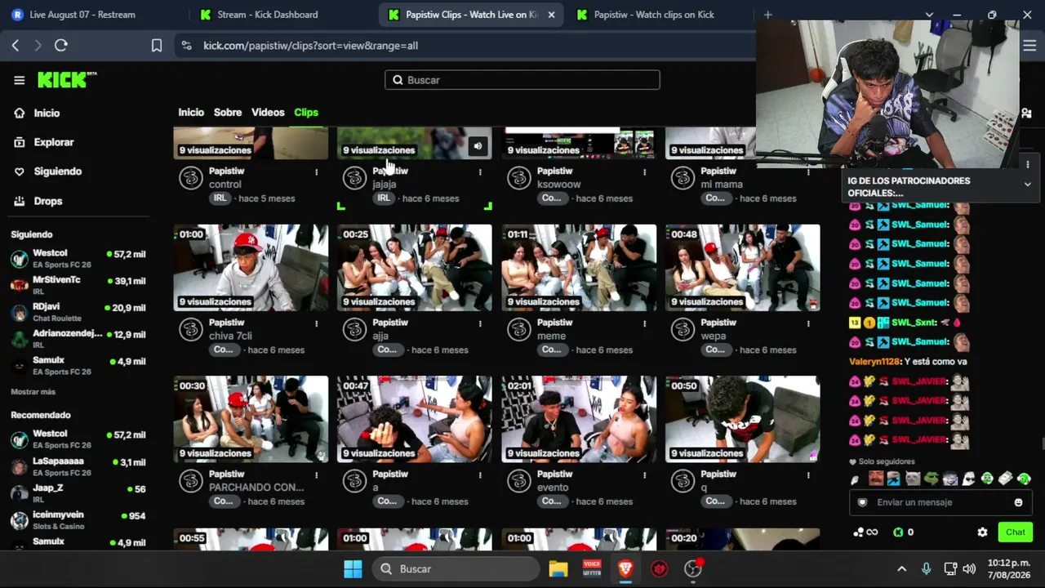Insert the Pepe frog quick emote
Screen dimensions: 1045x588
tap(931, 479)
